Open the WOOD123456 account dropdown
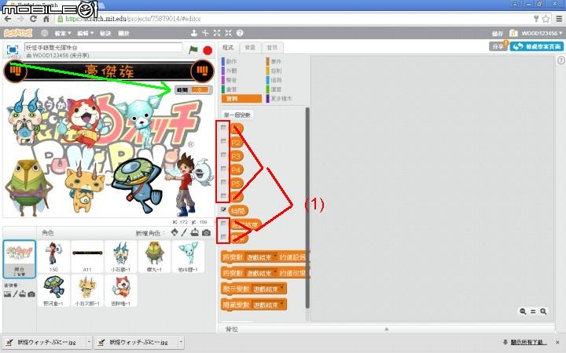 pos(542,33)
